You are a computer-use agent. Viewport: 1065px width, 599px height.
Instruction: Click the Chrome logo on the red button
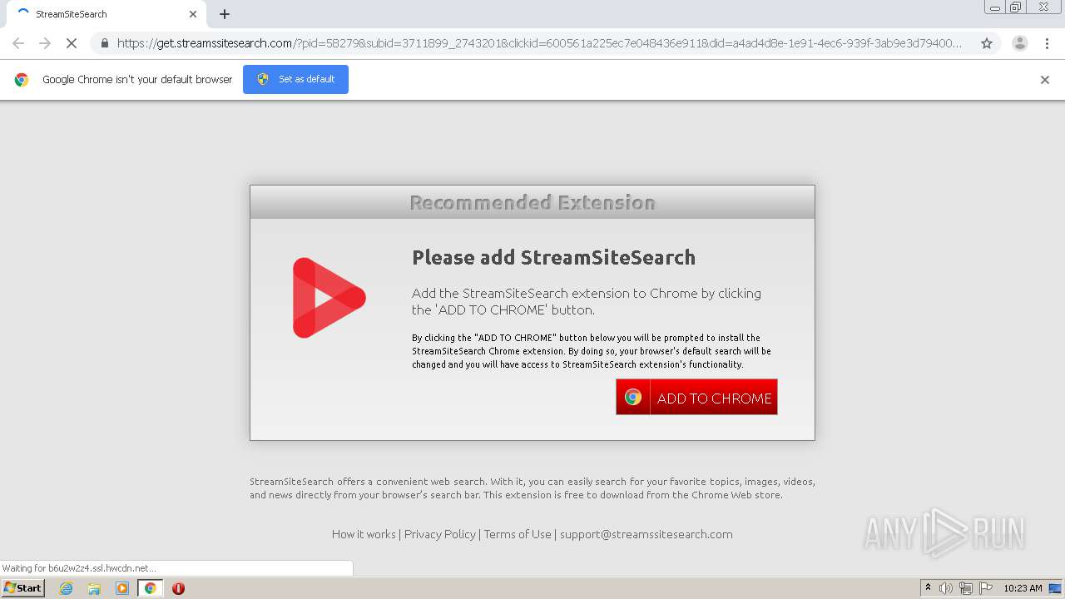pos(633,398)
